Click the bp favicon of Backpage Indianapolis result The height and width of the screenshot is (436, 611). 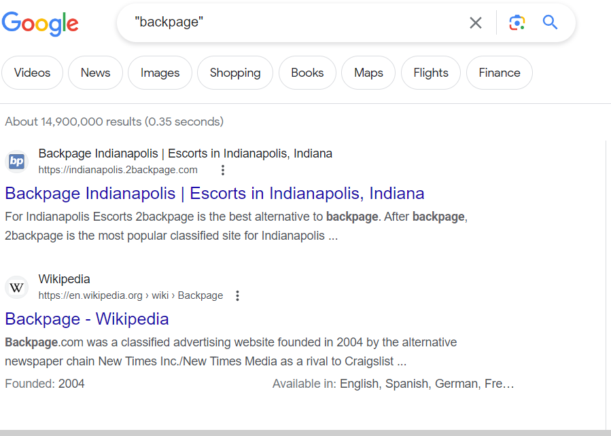point(17,161)
